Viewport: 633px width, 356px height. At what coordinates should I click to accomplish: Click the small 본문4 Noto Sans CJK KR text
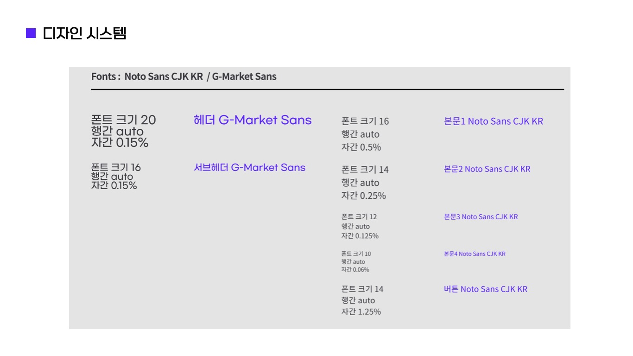[x=475, y=254]
